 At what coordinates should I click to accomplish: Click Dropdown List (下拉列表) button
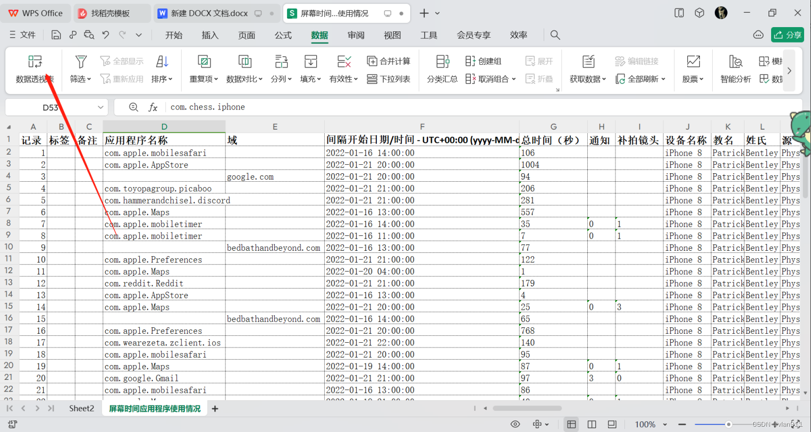(388, 79)
